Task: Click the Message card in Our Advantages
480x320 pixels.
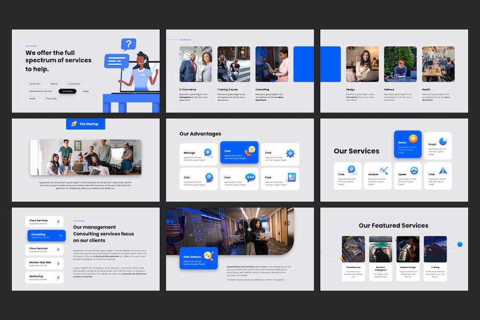Action: (x=198, y=154)
